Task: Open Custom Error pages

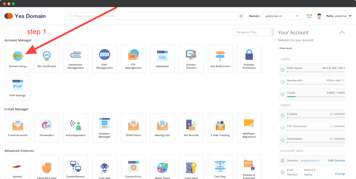Action: [133, 167]
